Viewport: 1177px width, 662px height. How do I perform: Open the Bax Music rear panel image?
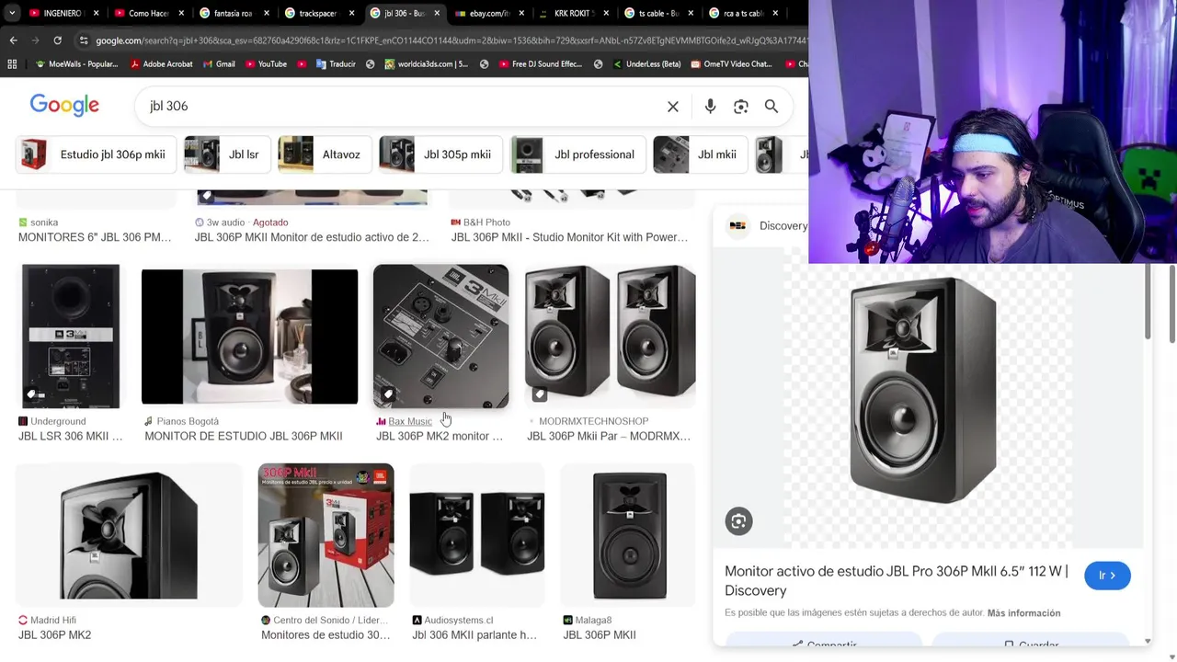[440, 337]
